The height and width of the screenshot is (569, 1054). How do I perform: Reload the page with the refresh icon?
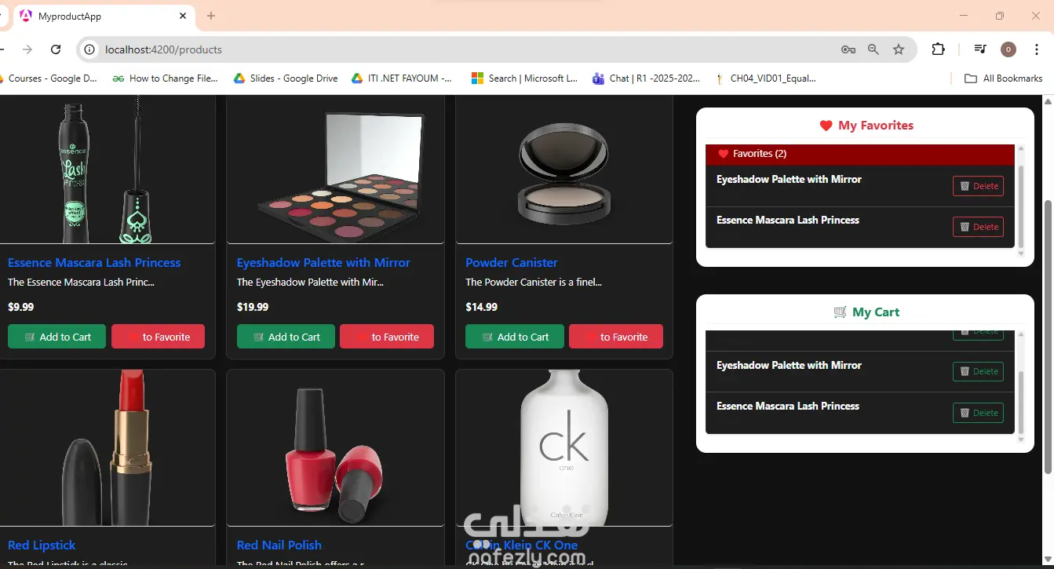(56, 49)
